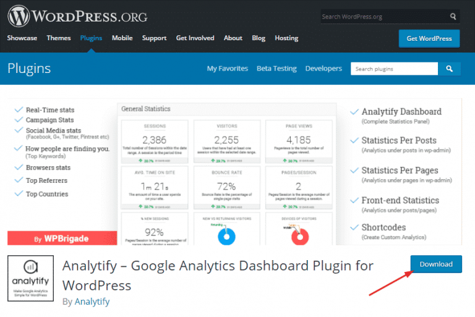Click the plugin banner image
Viewport: 475px width, 317px height.
[x=234, y=172]
